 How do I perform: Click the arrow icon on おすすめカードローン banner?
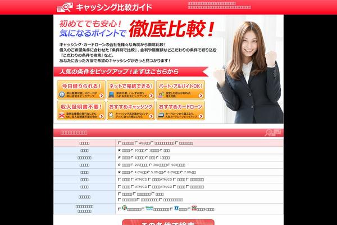(201, 116)
